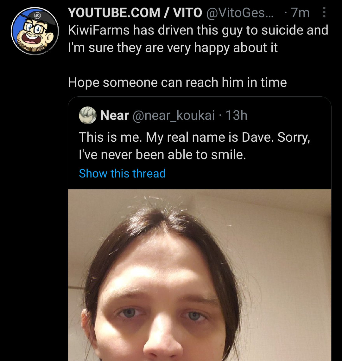This screenshot has width=342, height=361.
Task: Open the Vito cartoon profile avatar
Action: coord(35,31)
